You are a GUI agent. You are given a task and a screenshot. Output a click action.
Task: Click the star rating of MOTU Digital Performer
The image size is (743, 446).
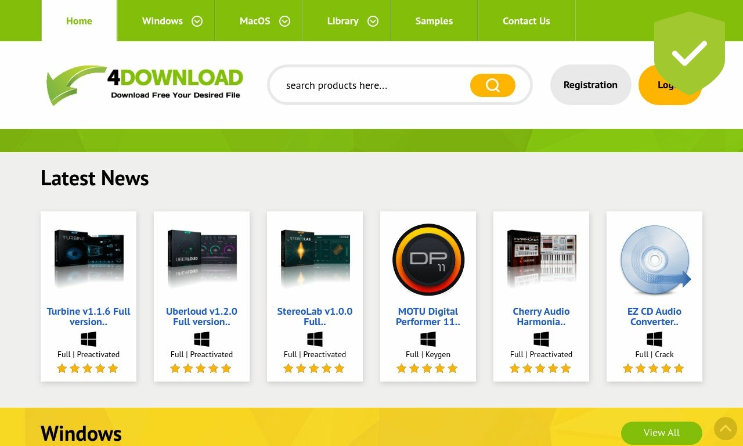click(427, 368)
